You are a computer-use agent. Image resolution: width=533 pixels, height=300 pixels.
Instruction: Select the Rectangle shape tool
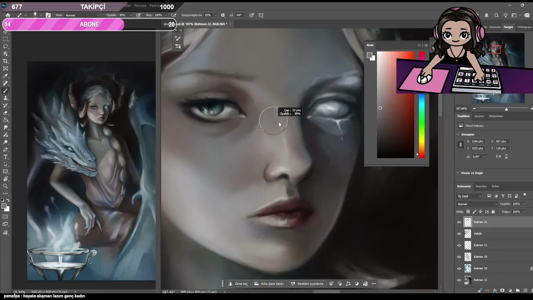click(5, 172)
